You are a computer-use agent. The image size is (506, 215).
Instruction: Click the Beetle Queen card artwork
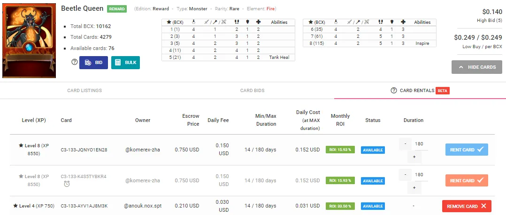pos(29,41)
